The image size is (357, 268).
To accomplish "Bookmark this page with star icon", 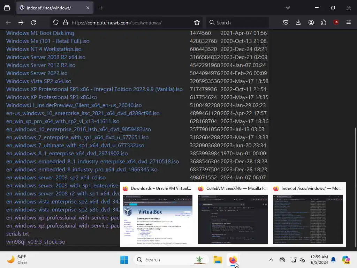I will click(197, 23).
